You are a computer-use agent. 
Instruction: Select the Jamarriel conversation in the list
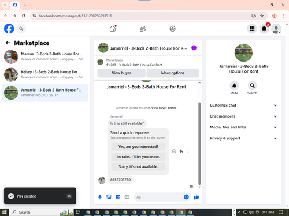click(x=45, y=93)
